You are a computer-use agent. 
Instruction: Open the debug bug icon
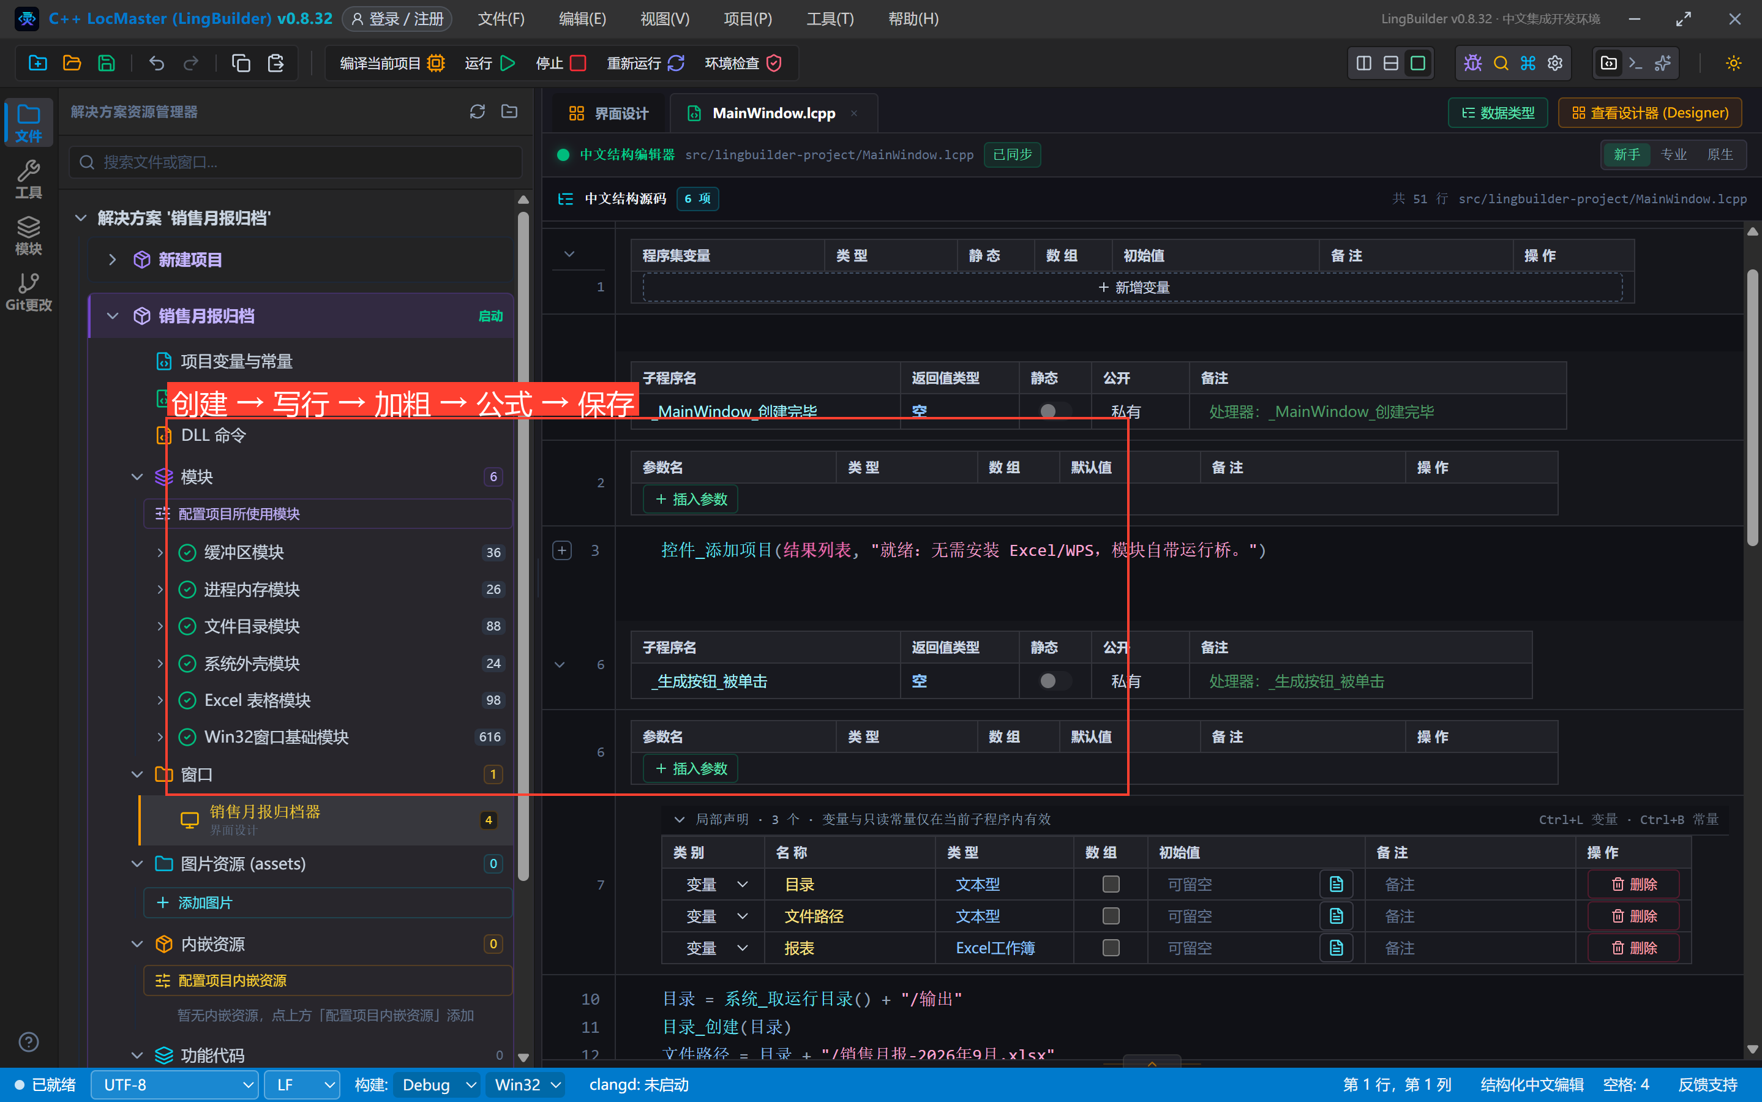pyautogui.click(x=1472, y=64)
